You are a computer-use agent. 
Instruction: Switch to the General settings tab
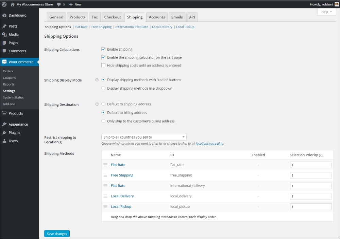[x=56, y=17]
